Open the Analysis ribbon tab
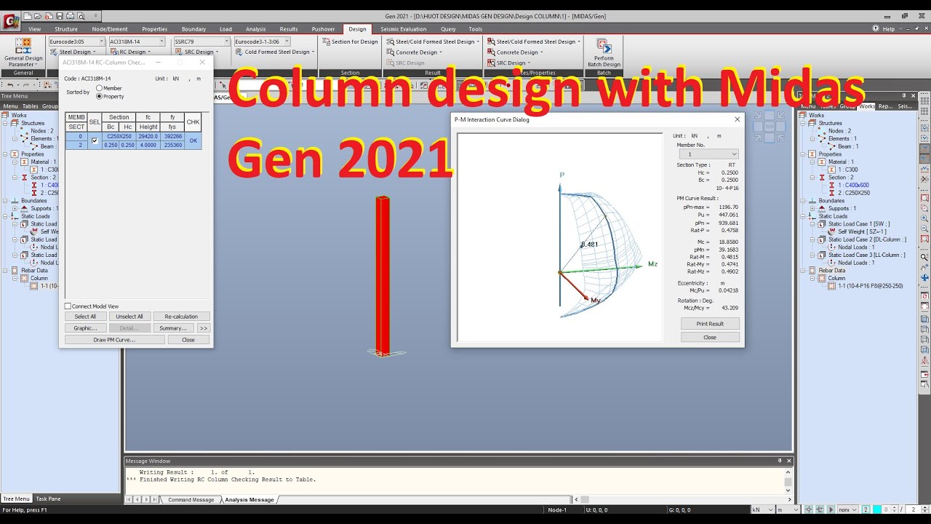Screen dimensions: 931x524 coord(255,29)
